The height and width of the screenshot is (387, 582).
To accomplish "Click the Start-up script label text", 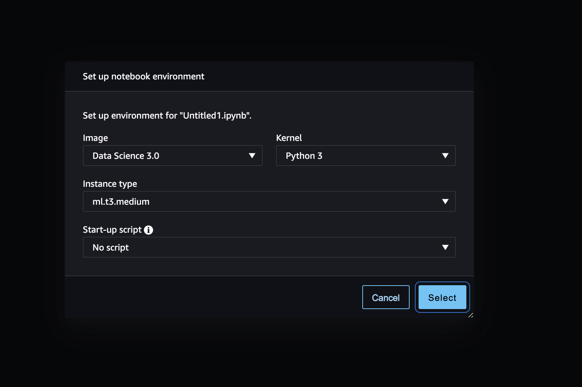I will coord(112,230).
